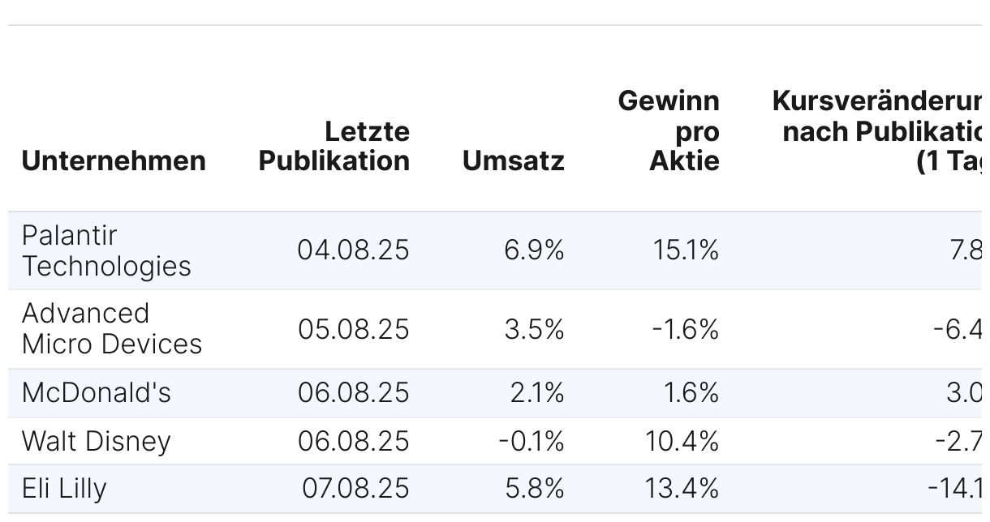Click AMD's Umsatz value 3.5%
Screen dimensions: 990x522
[534, 329]
